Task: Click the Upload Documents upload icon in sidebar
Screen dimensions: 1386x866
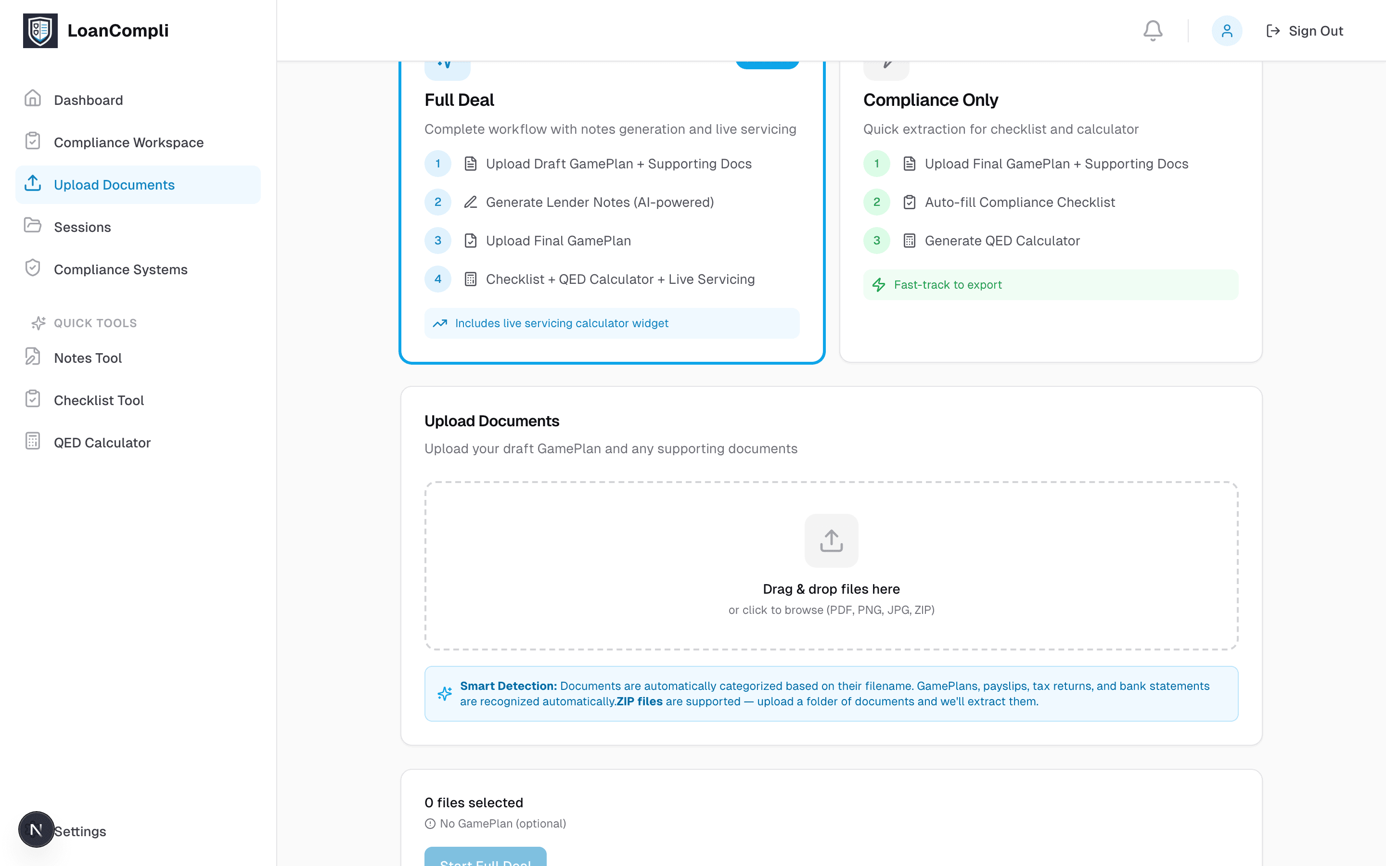Action: [33, 183]
